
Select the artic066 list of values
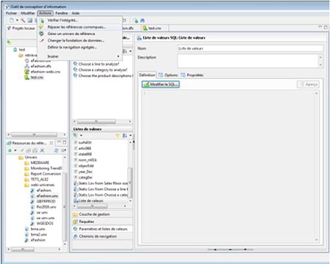point(85,148)
